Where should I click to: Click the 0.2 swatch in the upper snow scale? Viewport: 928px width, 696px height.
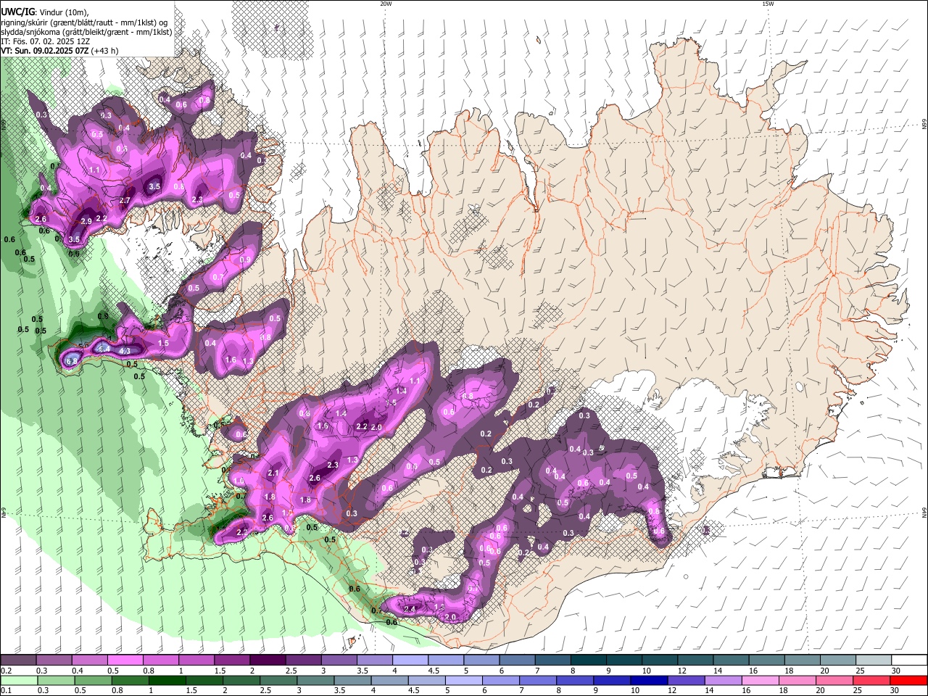[x=18, y=660]
